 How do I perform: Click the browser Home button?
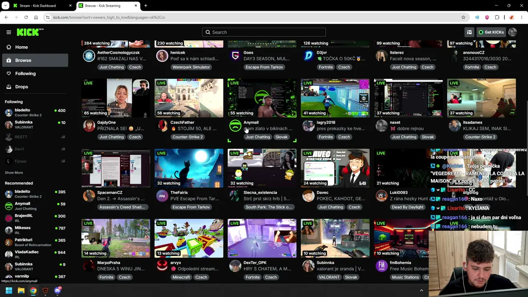click(x=36, y=17)
